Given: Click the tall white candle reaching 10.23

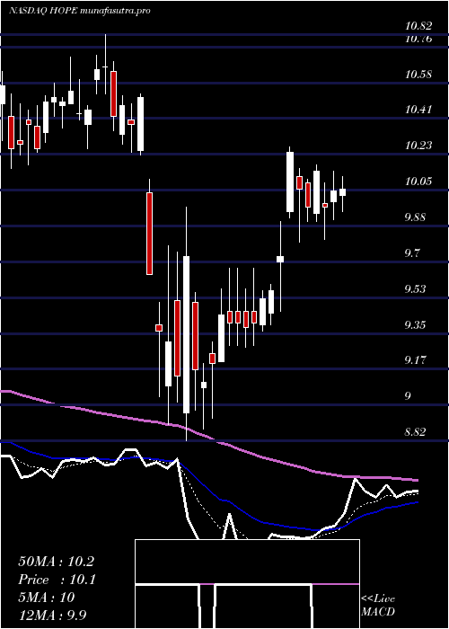Looking at the screenshot, I should (290, 182).
